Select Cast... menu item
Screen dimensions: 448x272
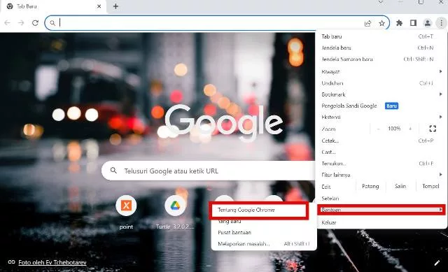tap(381, 152)
